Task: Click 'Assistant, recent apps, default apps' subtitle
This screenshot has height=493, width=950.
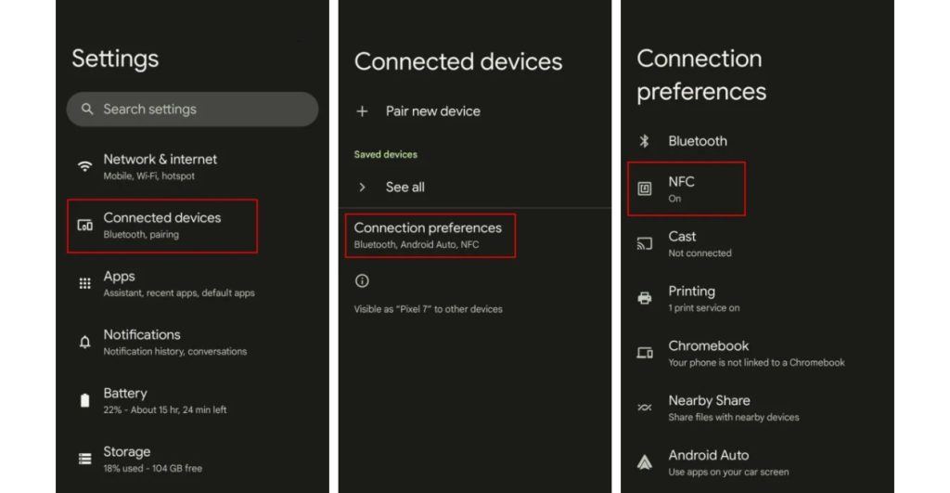Action: click(179, 292)
